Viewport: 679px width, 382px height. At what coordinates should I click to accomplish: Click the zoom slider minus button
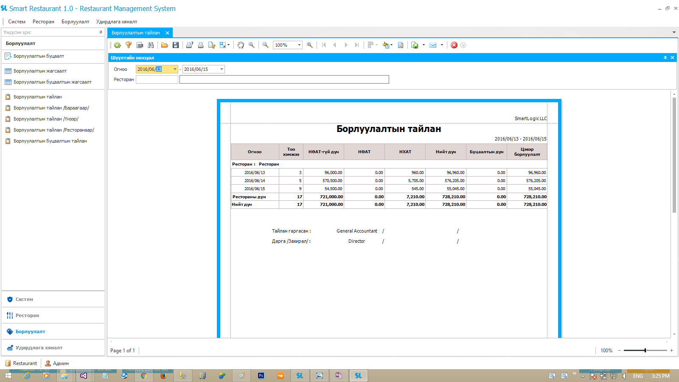click(619, 350)
